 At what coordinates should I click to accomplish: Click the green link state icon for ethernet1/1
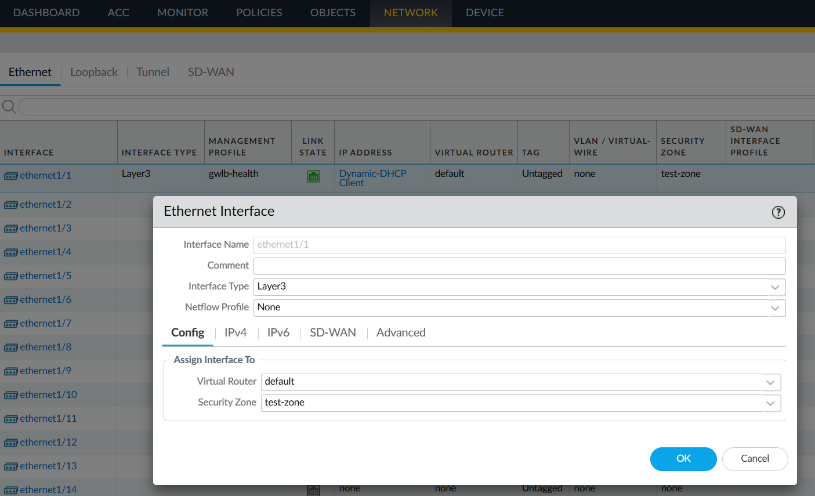313,176
